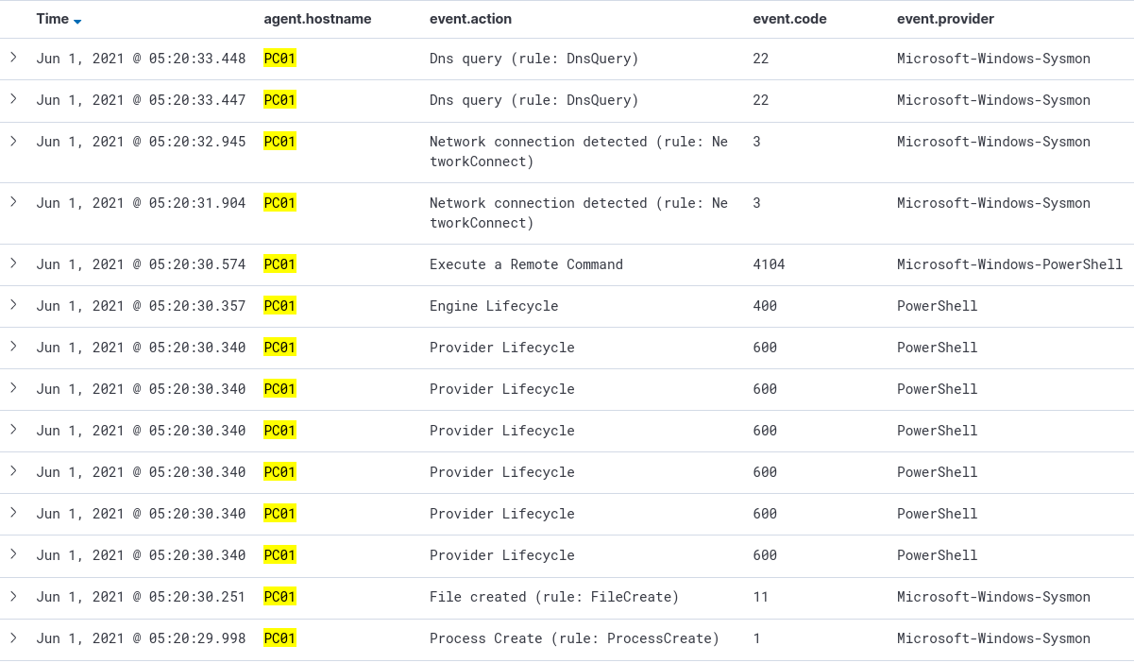The width and height of the screenshot is (1134, 663).
Task: Expand the 05:20:32.945 Network connection row
Action: click(x=13, y=141)
